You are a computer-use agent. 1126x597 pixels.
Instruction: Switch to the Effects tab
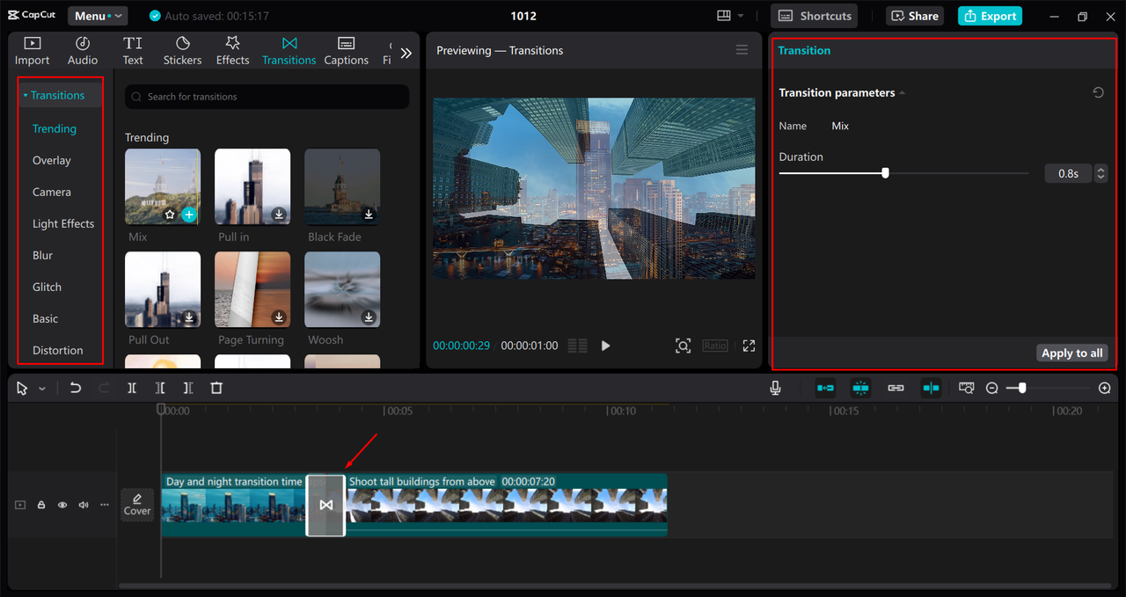point(232,51)
